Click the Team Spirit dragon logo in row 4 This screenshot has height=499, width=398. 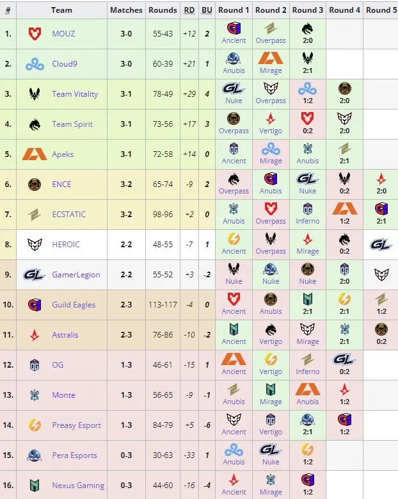click(x=35, y=124)
